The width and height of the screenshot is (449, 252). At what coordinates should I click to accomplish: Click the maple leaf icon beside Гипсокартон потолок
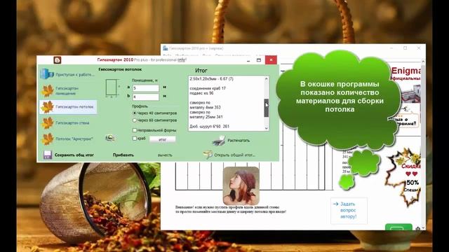coord(48,107)
